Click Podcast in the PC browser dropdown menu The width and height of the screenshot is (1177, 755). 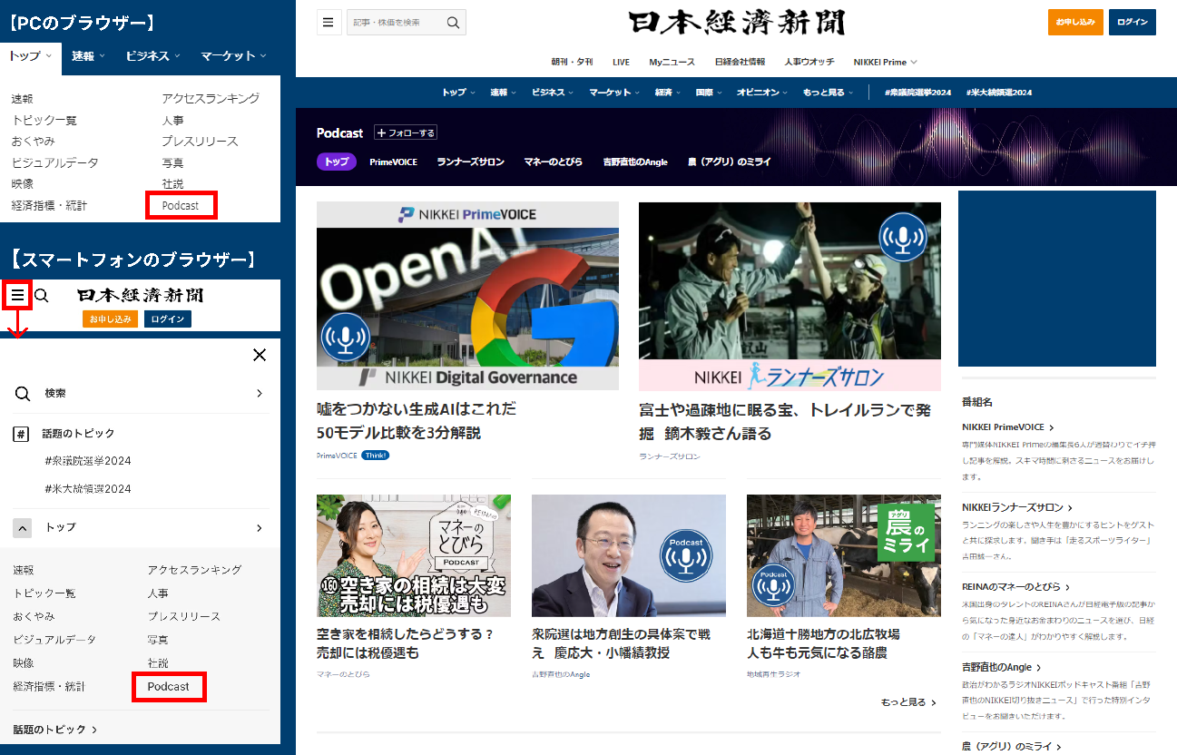(181, 206)
